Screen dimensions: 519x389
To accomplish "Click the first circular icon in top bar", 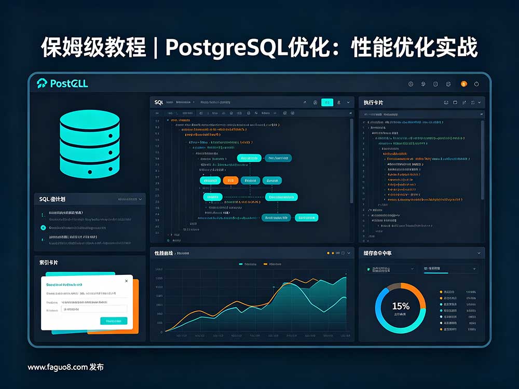I will [411, 84].
